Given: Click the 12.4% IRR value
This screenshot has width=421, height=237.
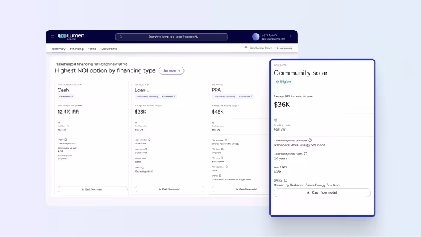Looking at the screenshot, I should (x=68, y=112).
